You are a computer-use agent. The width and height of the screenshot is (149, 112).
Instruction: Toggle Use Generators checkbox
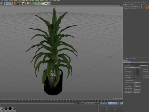click(135, 79)
